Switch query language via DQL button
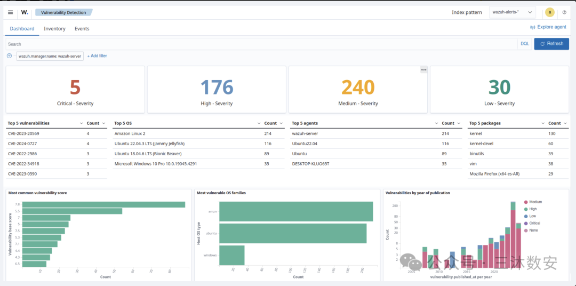 click(525, 44)
